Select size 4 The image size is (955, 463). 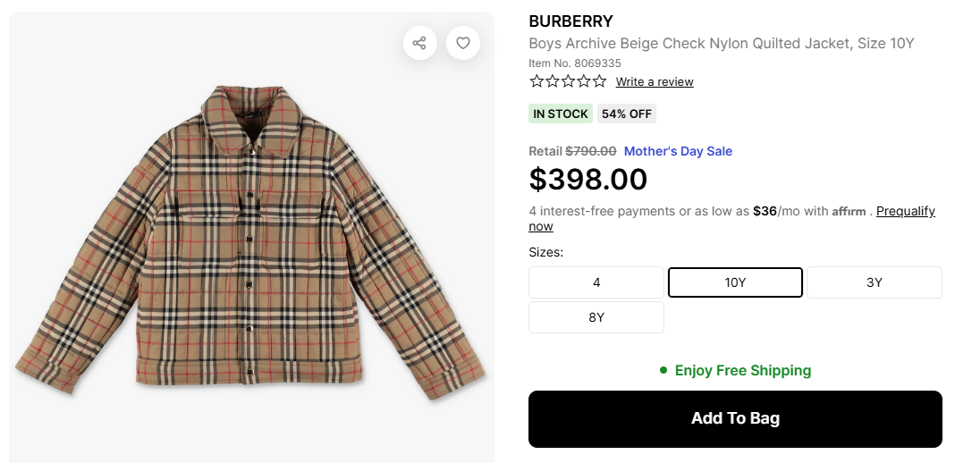point(596,282)
